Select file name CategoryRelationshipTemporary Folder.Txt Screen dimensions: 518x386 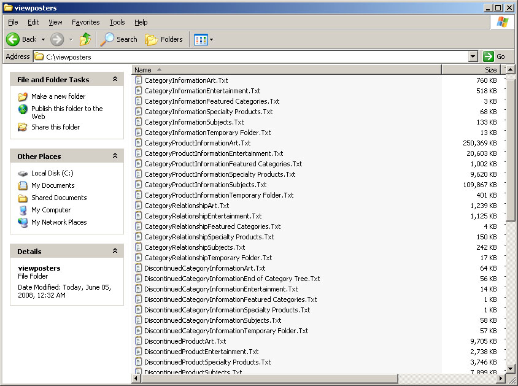coord(208,258)
